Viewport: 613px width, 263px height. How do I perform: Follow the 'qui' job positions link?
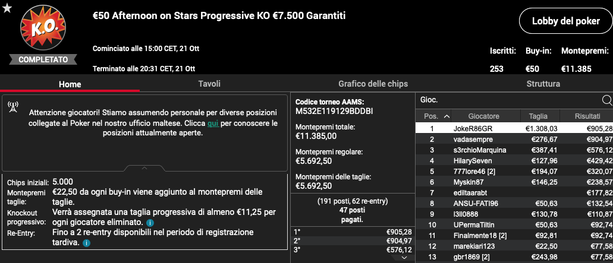pyautogui.click(x=213, y=123)
